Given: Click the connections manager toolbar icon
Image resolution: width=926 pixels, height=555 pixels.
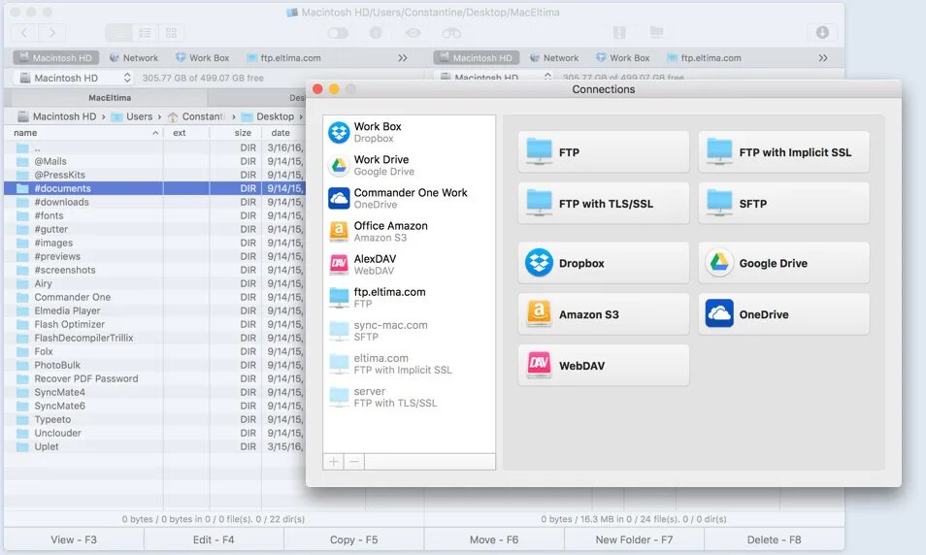Looking at the screenshot, I should pos(656,32).
